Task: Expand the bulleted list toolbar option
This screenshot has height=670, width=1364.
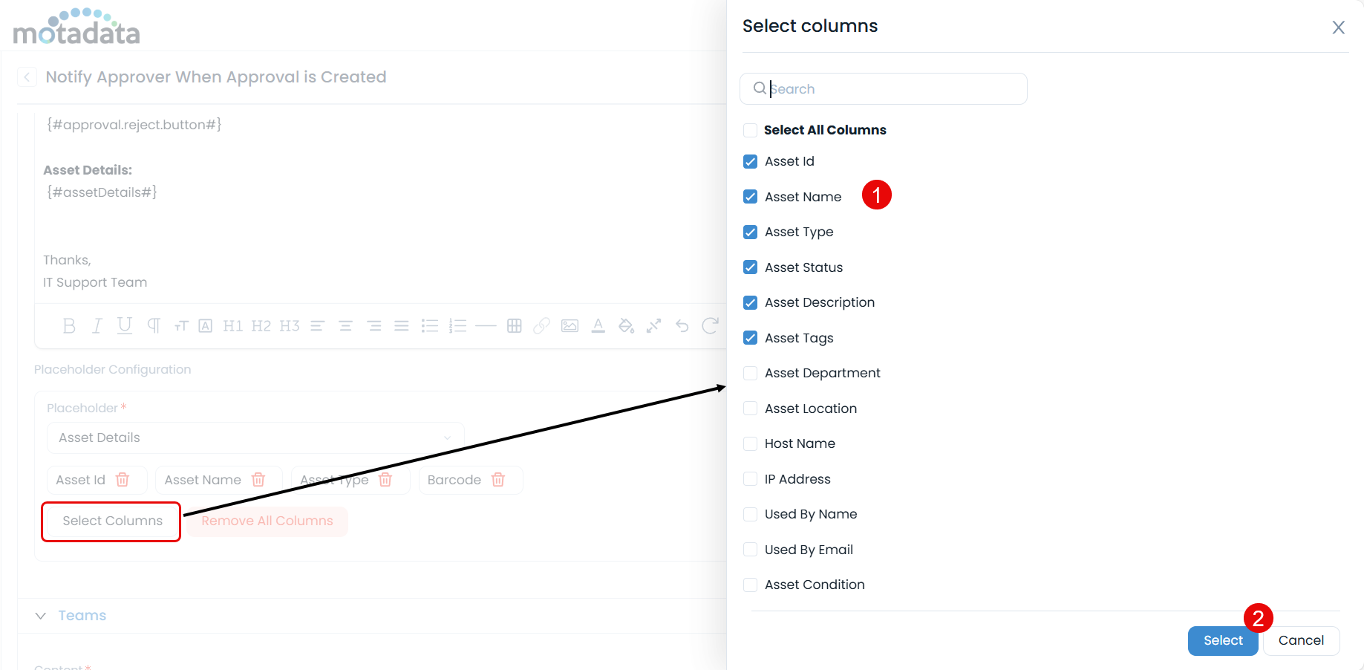Action: coord(430,325)
